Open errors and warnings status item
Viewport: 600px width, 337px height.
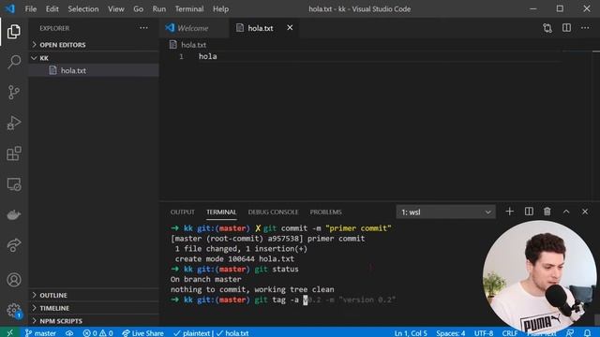97,333
